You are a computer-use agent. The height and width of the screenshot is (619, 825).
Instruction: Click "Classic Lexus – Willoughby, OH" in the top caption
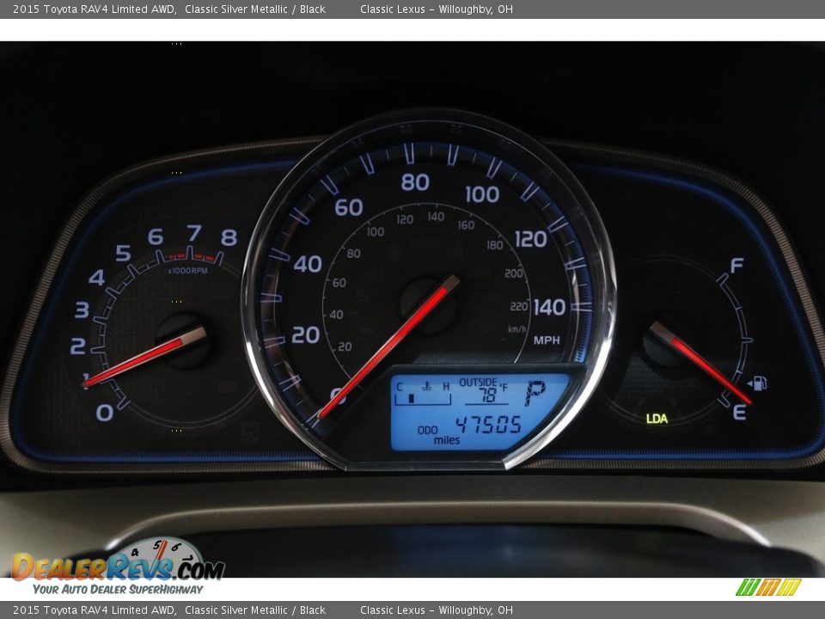[x=437, y=9]
